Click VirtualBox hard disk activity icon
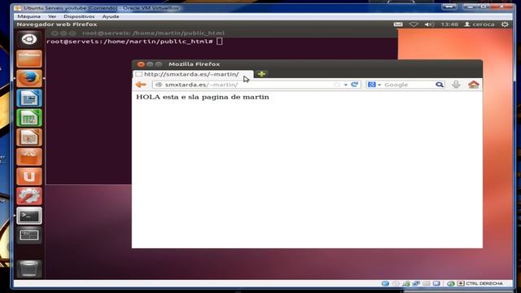The width and height of the screenshot is (521, 293). [385, 283]
